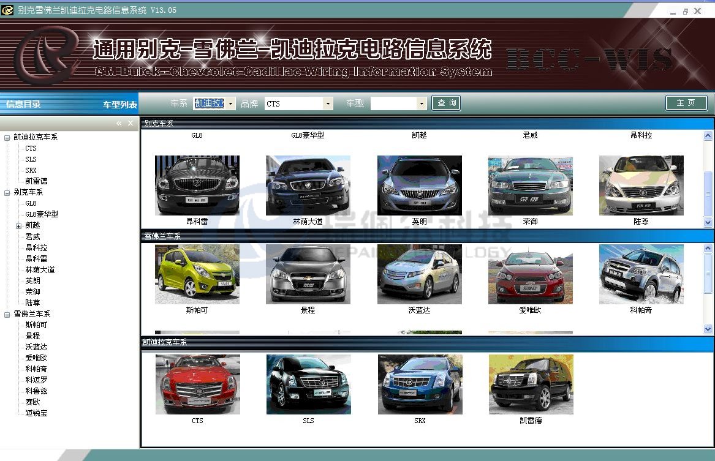Open the 品牌 brand dropdown showing CTS

(328, 104)
